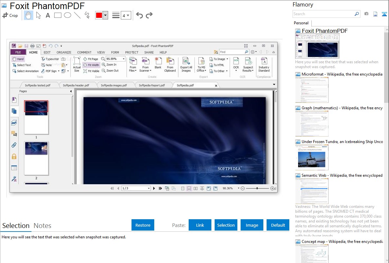Click the document icon beside the camera
Screen dimensions: 389x263
[375, 14]
